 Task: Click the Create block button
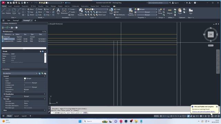tap(117, 9)
